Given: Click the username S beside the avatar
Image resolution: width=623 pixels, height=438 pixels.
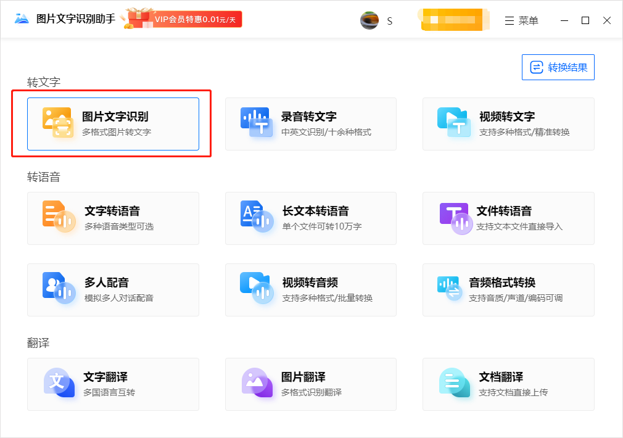Looking at the screenshot, I should pyautogui.click(x=389, y=21).
